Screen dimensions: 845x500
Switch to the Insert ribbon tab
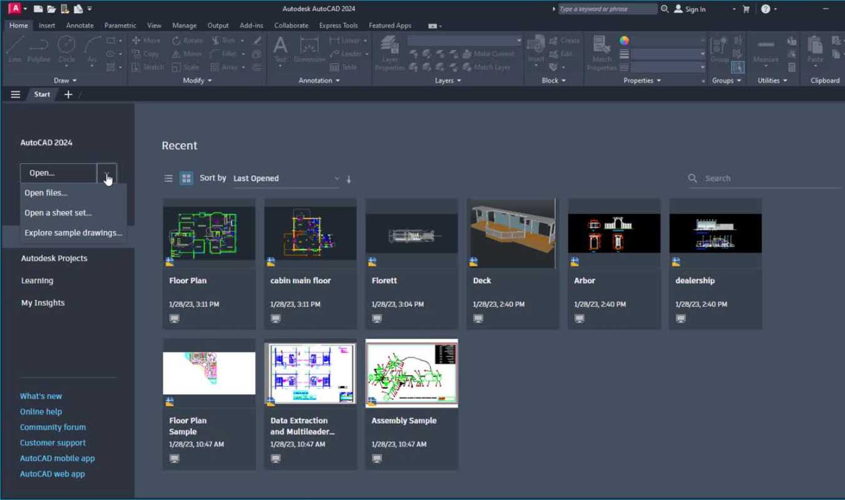[x=47, y=26]
